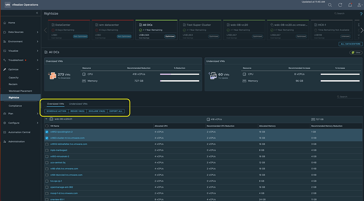Check the vr8102-kklinefelter.tvs.vmware.com checkbox
Image resolution: width=364 pixels, height=201 pixels.
[47, 144]
